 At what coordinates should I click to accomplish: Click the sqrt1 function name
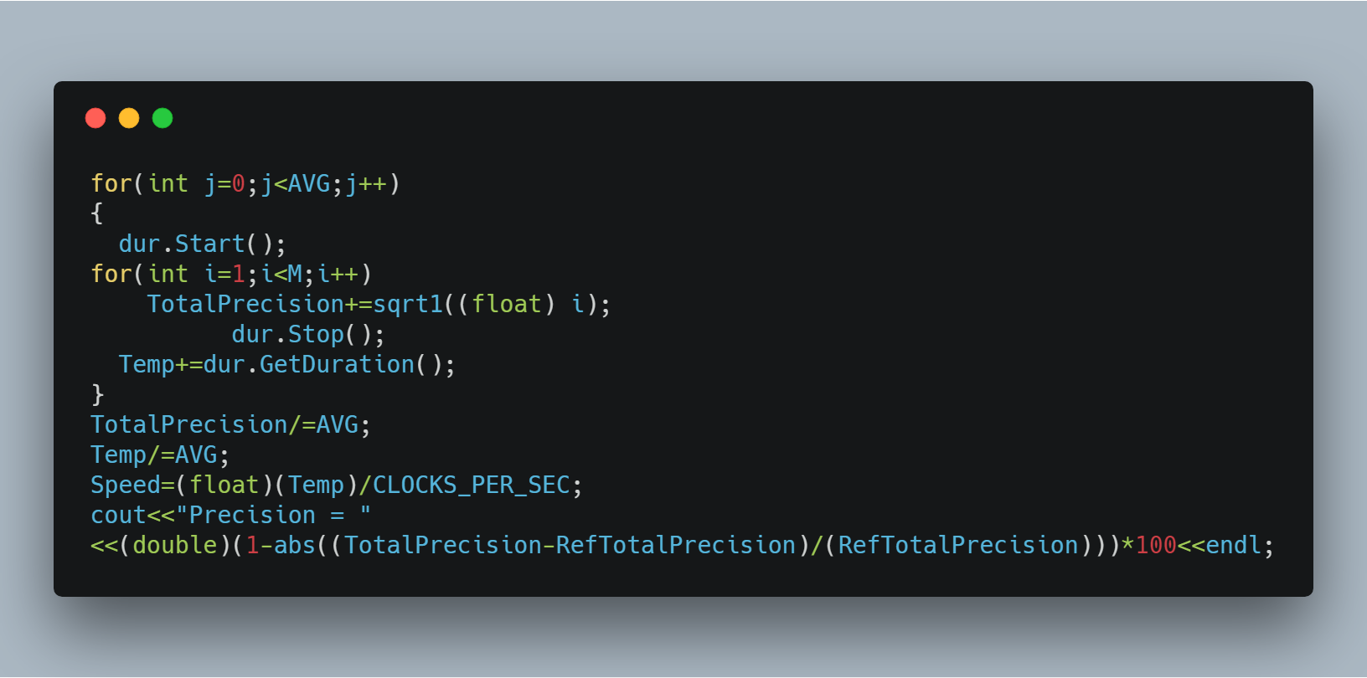408,305
